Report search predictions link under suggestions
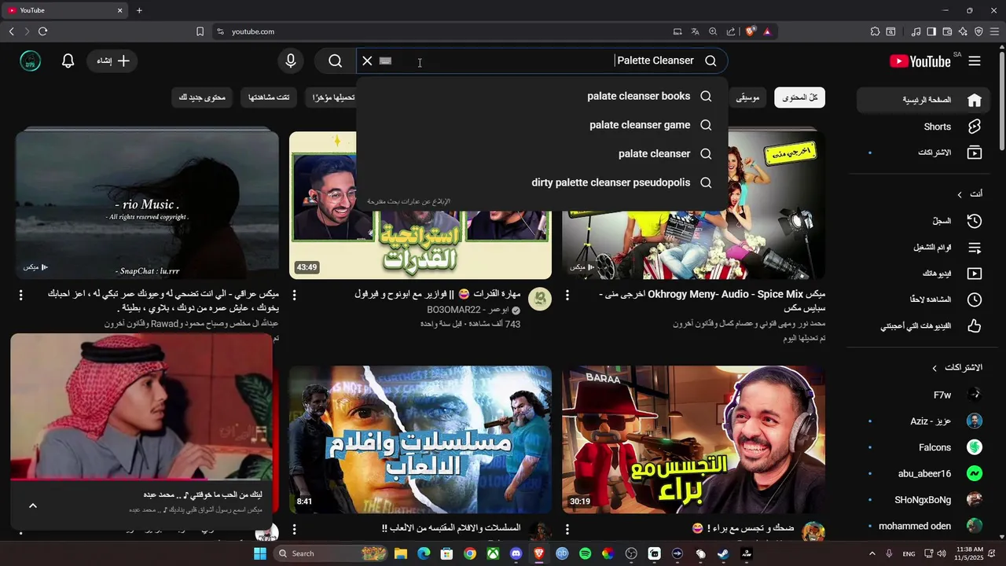The image size is (1006, 566). 409,201
